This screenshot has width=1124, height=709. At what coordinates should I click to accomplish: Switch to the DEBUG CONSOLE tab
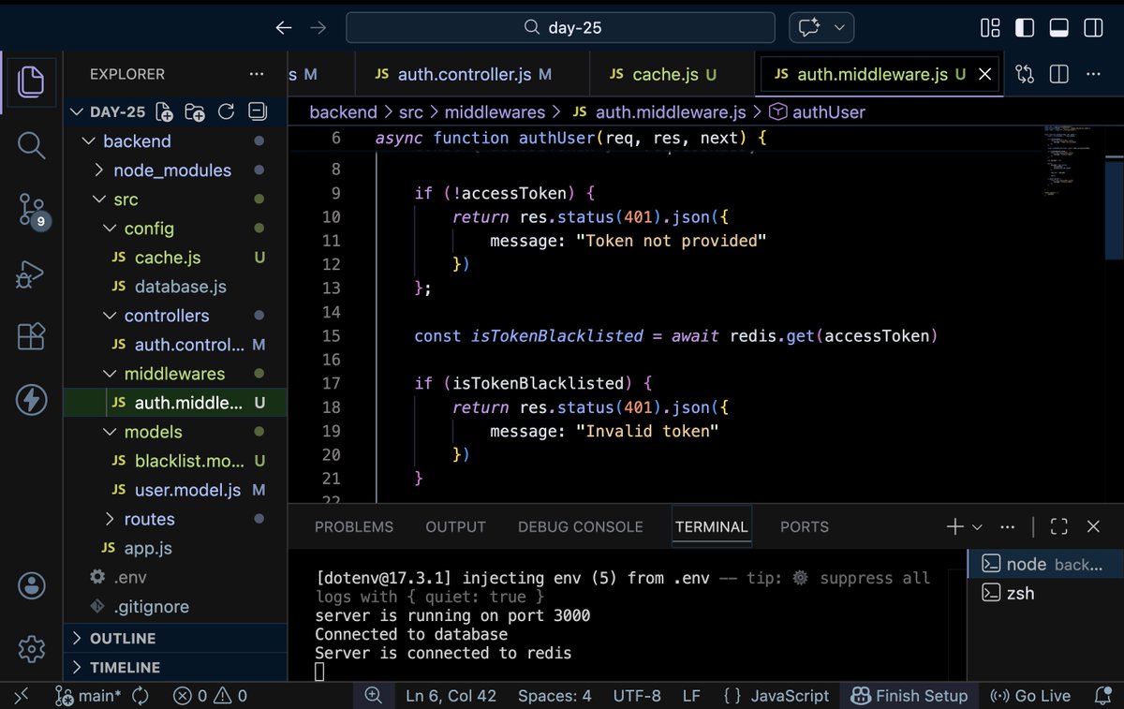tap(581, 526)
